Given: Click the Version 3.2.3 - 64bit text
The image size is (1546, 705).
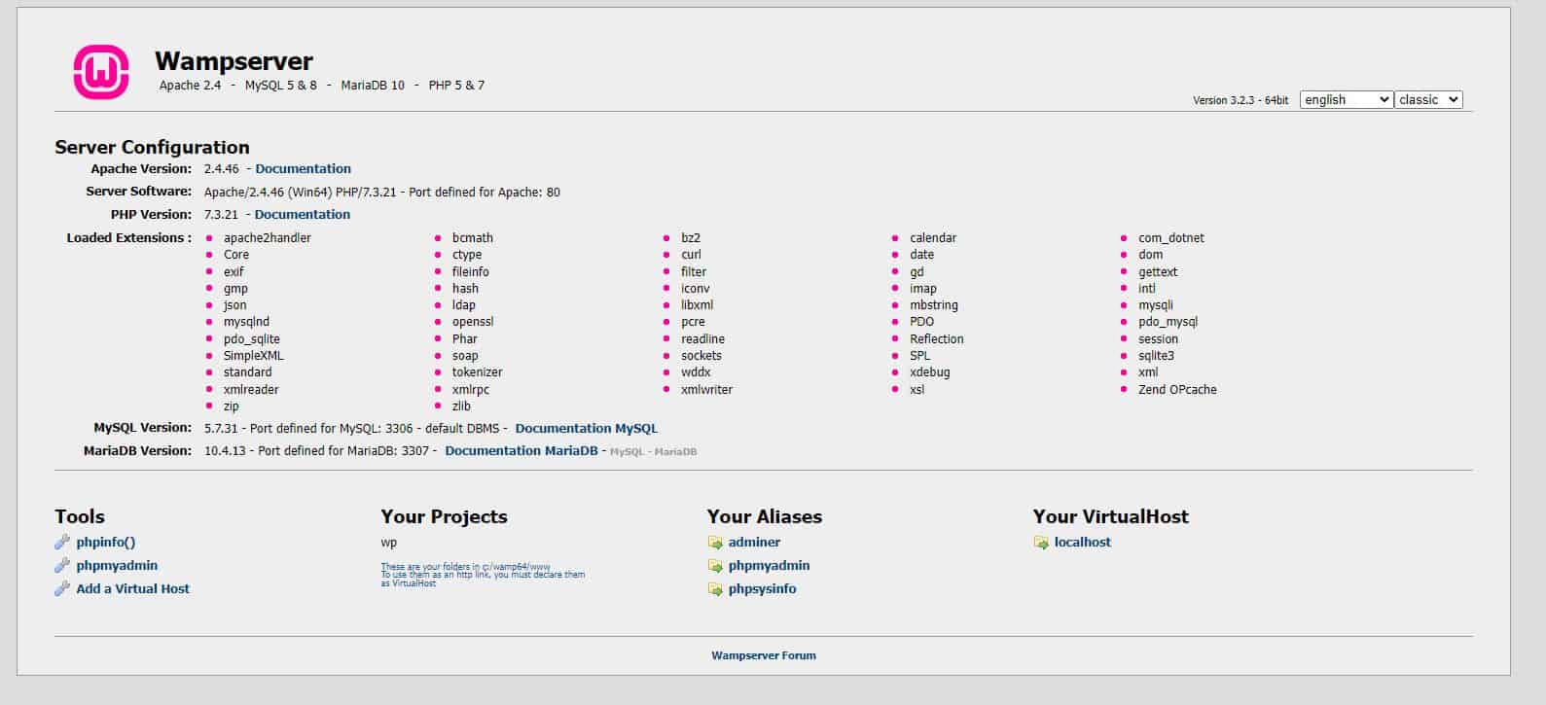Looking at the screenshot, I should [1240, 100].
